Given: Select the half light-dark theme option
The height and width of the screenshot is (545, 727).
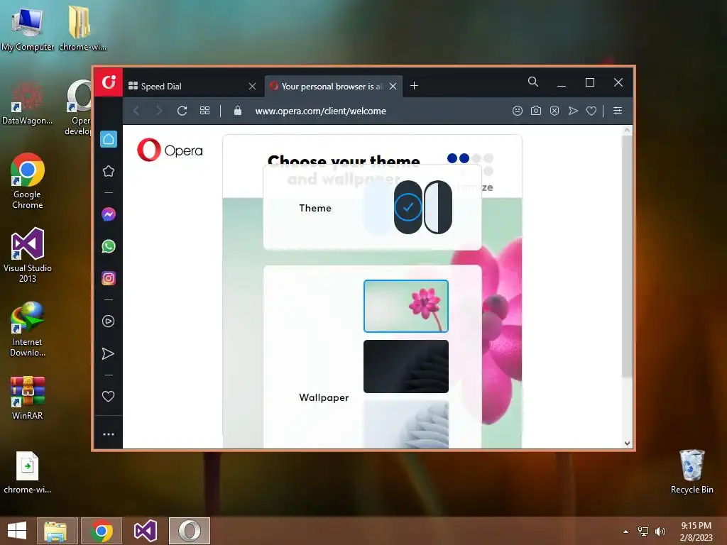Looking at the screenshot, I should (437, 207).
